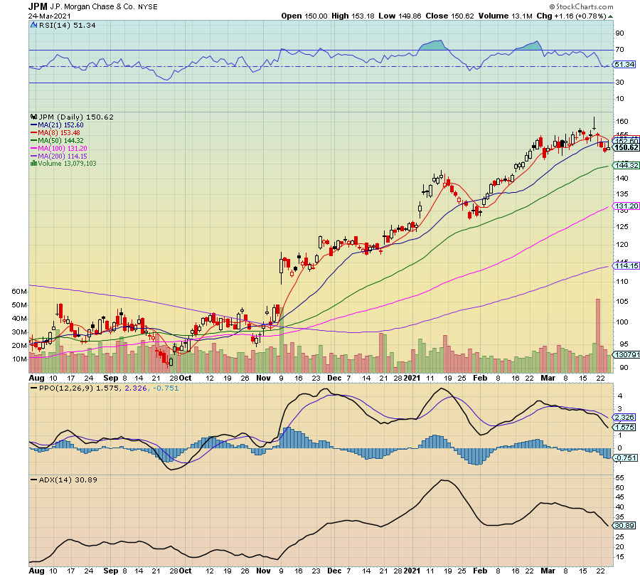The width and height of the screenshot is (640, 577).
Task: Click the RSI(14) 51.34 legend label
Action: 67,26
